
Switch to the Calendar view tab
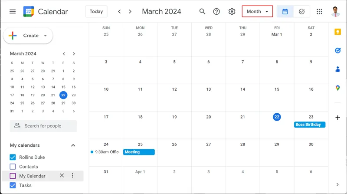[x=285, y=12]
